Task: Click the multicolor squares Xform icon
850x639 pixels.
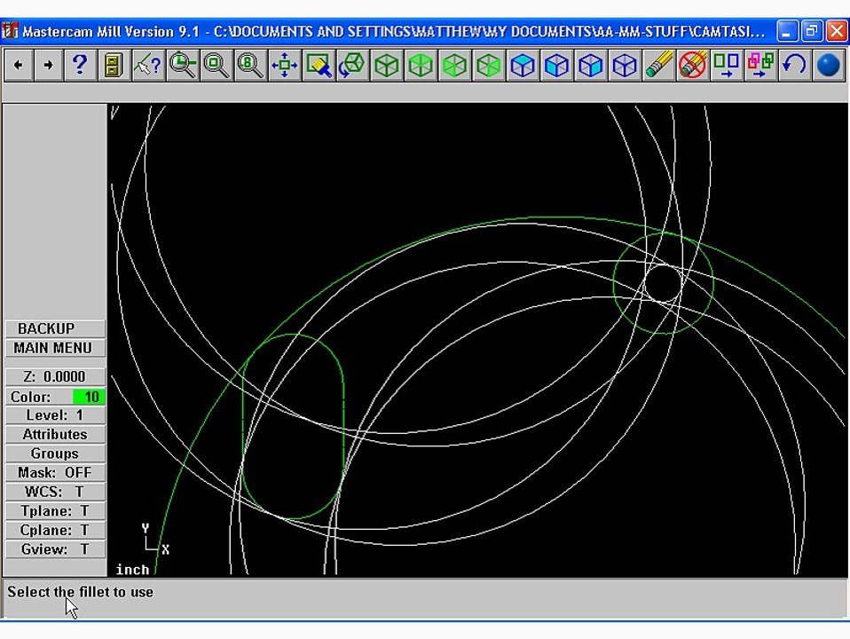Action: pos(760,65)
